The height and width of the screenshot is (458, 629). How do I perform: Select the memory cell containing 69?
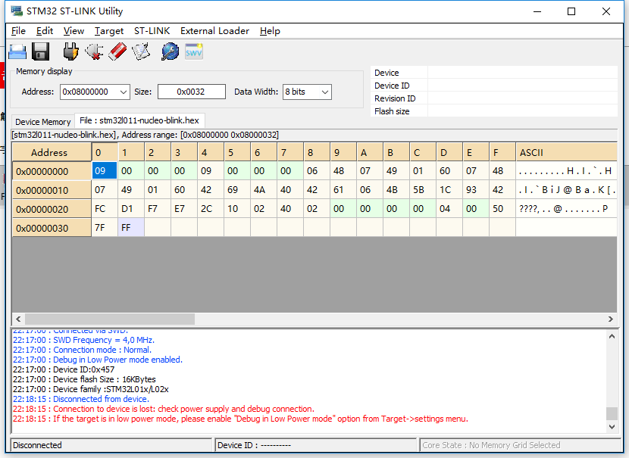tap(237, 190)
